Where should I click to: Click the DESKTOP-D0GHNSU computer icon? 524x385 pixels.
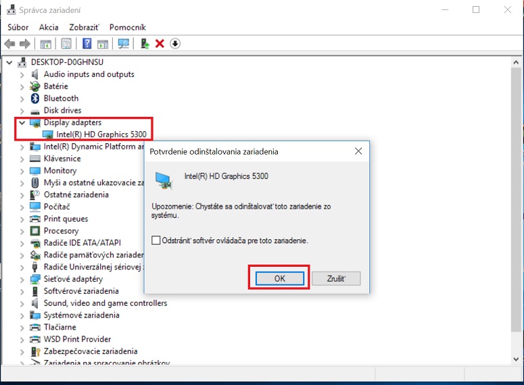pos(22,62)
